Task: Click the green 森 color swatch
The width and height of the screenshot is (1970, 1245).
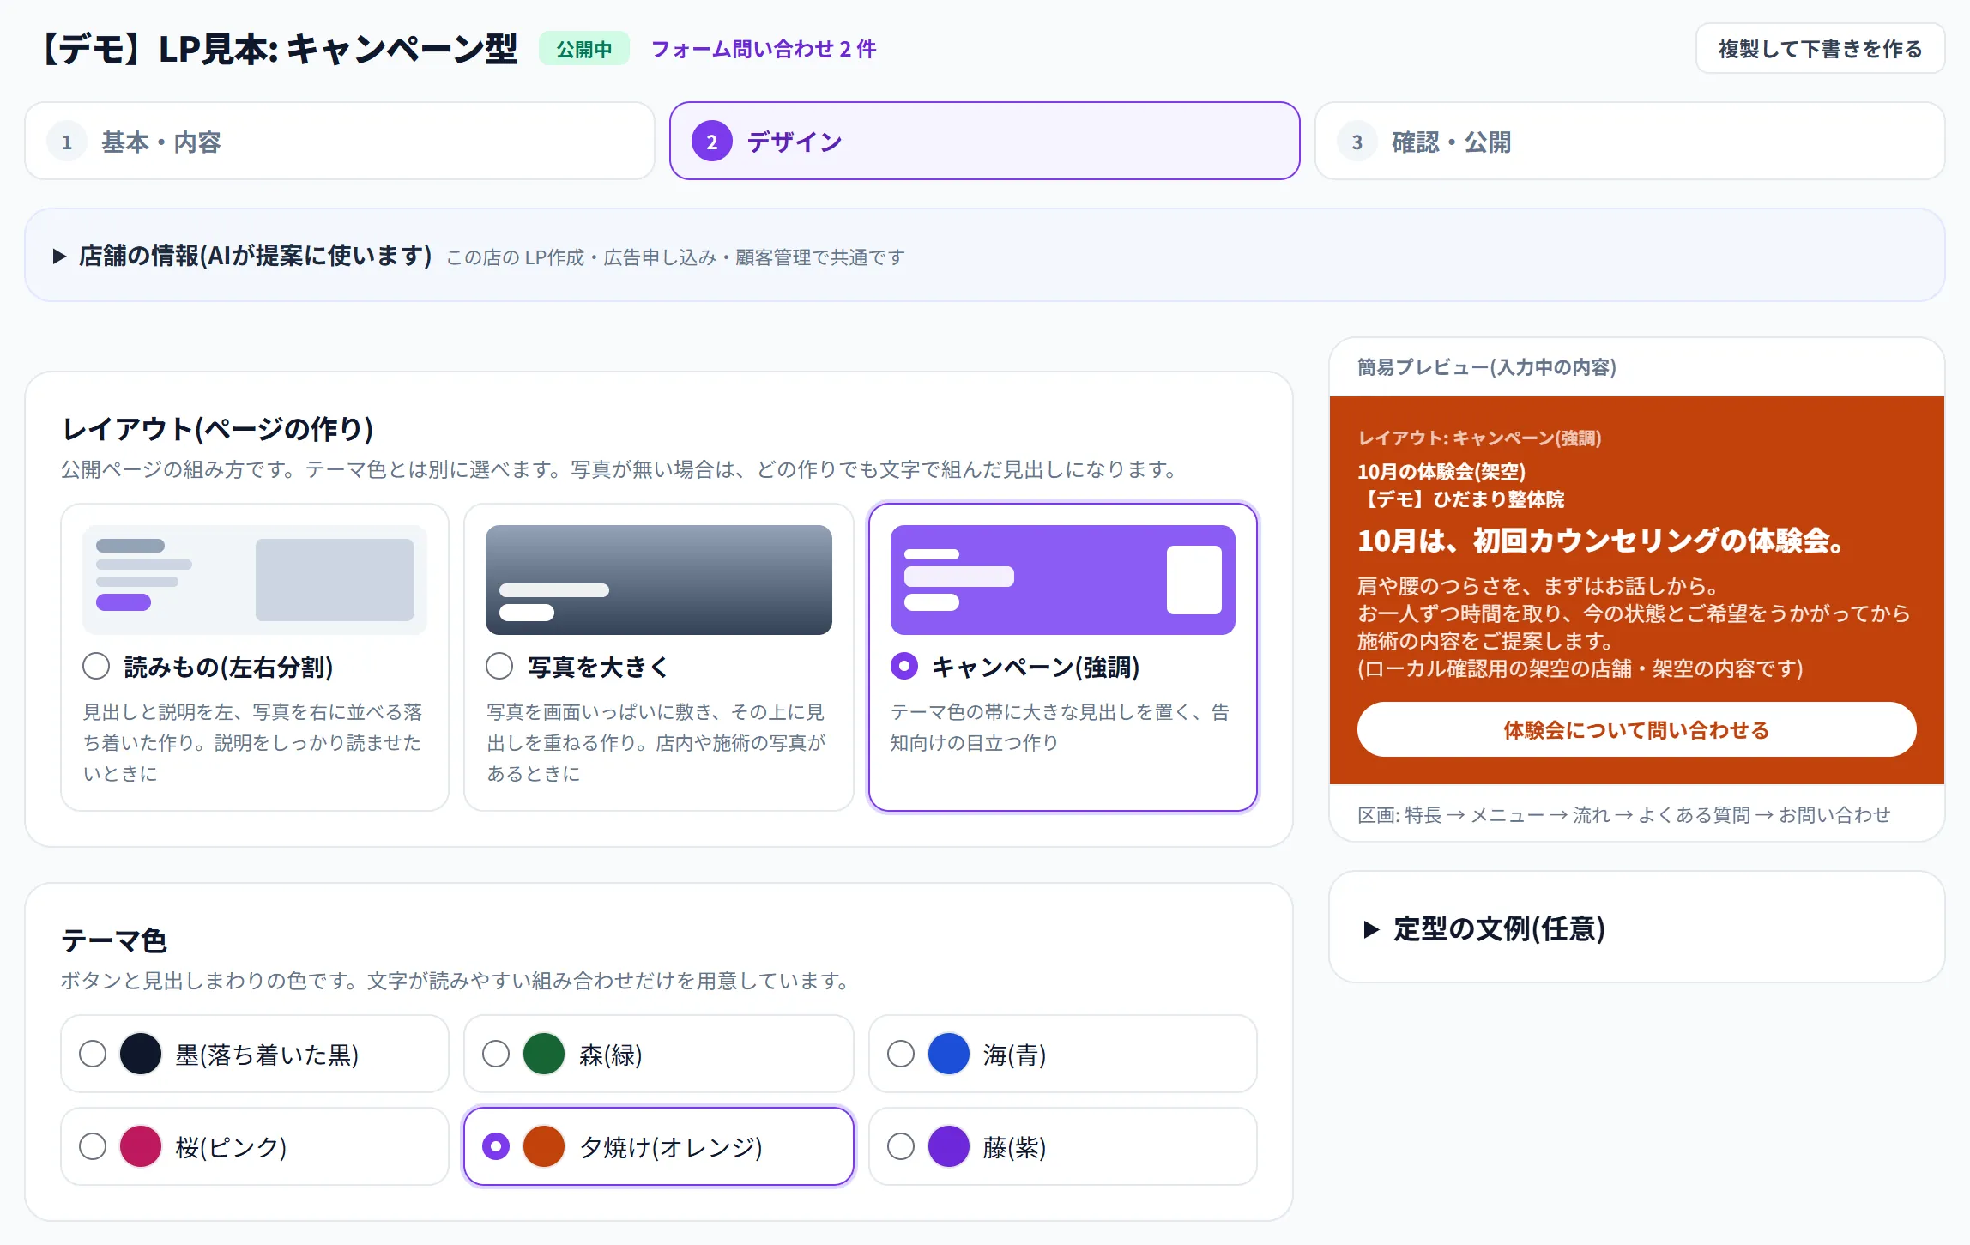Action: coord(544,1054)
